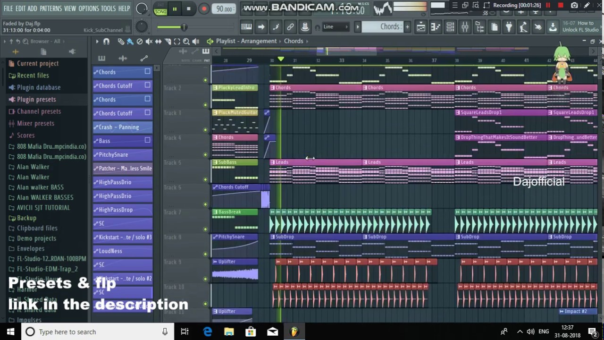
Task: Select the Slice tool in Playlist toolbar
Action: click(167, 42)
